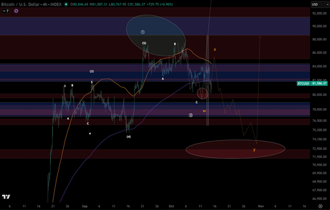Screen dimensions: 330x210
Task: Click the H81,587.31 high value
Action: 98,4
